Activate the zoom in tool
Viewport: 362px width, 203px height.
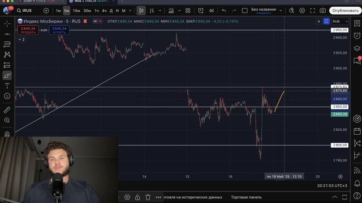[7, 120]
